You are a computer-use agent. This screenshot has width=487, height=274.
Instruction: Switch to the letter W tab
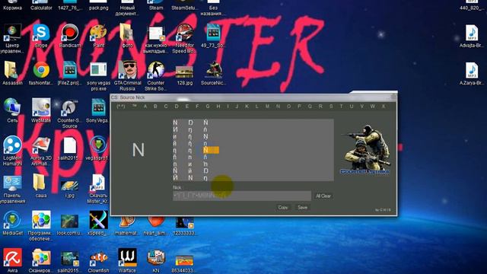(372, 107)
